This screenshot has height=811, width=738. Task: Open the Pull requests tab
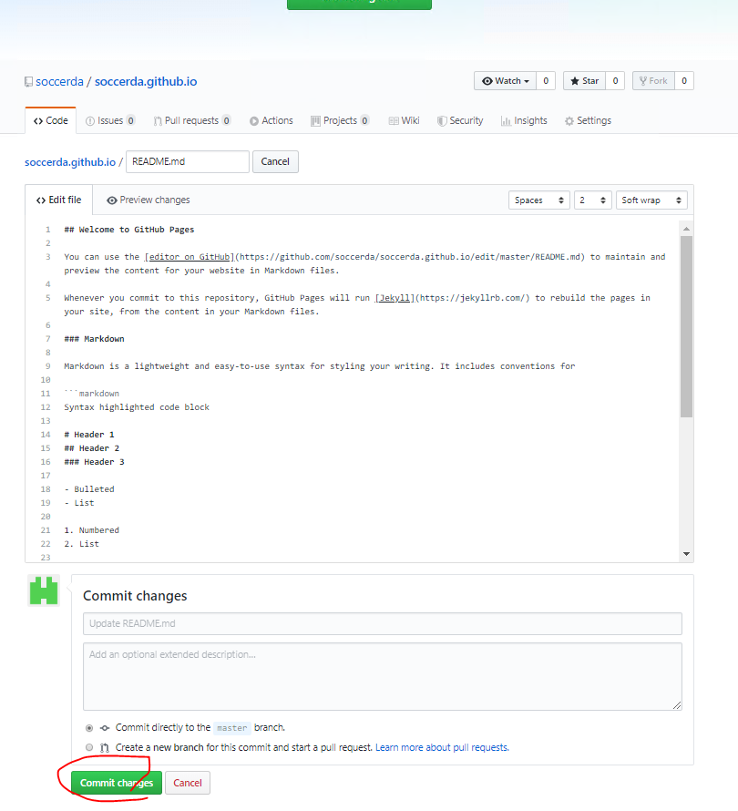coord(192,120)
